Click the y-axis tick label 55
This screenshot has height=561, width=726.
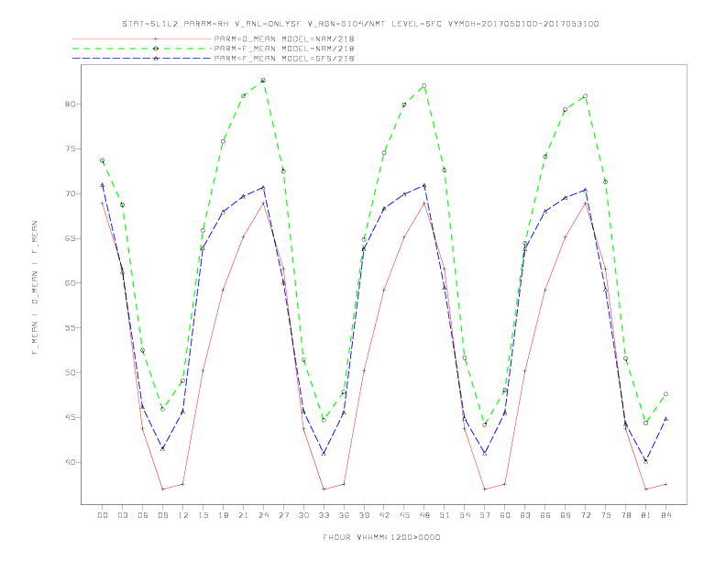point(70,328)
